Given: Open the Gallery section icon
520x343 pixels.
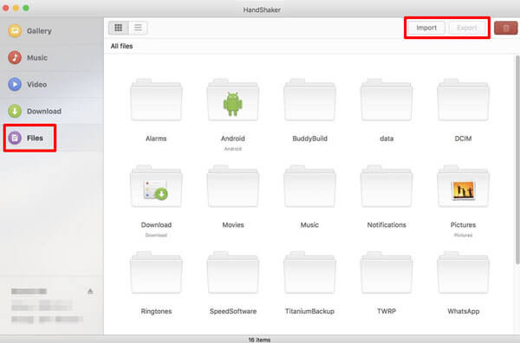Looking at the screenshot, I should (15, 31).
